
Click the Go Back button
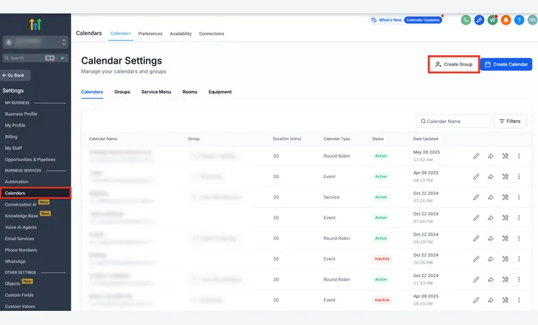15,76
